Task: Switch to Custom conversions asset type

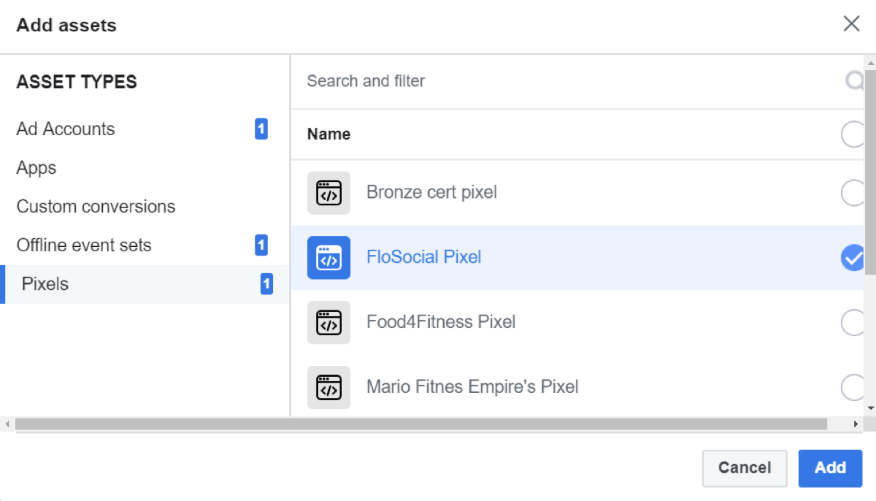Action: click(x=96, y=207)
